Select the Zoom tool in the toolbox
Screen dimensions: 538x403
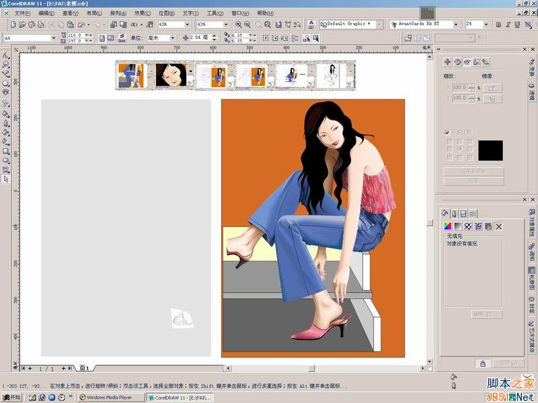pyautogui.click(x=6, y=64)
